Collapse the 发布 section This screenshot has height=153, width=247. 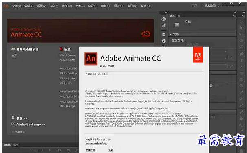pyautogui.click(x=171, y=34)
